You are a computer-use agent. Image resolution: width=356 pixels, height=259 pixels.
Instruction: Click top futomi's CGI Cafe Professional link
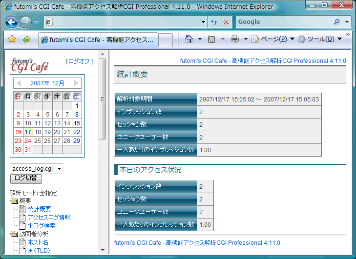point(263,61)
